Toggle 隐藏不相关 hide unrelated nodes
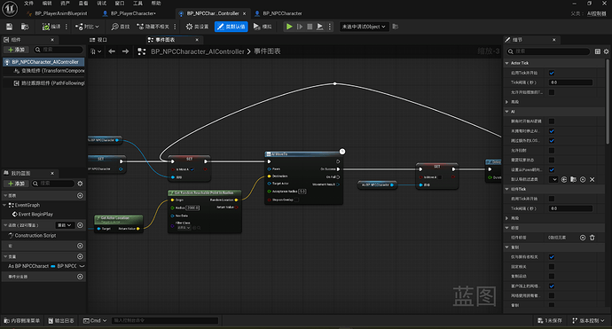 coord(153,27)
